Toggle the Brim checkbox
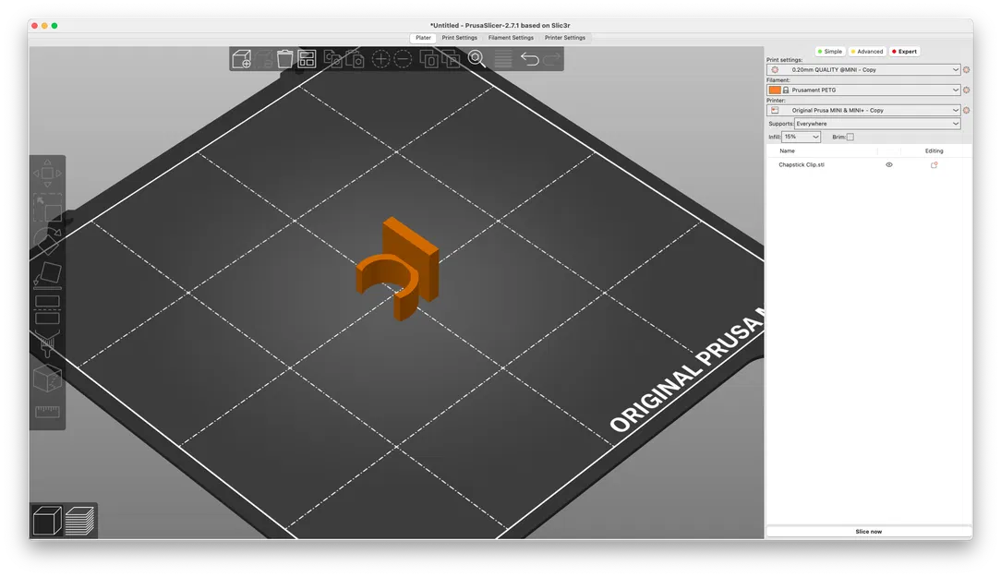This screenshot has height=577, width=1001. pos(850,137)
